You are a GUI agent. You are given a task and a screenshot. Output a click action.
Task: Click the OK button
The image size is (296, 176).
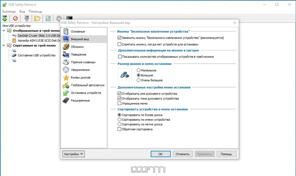click(x=161, y=154)
